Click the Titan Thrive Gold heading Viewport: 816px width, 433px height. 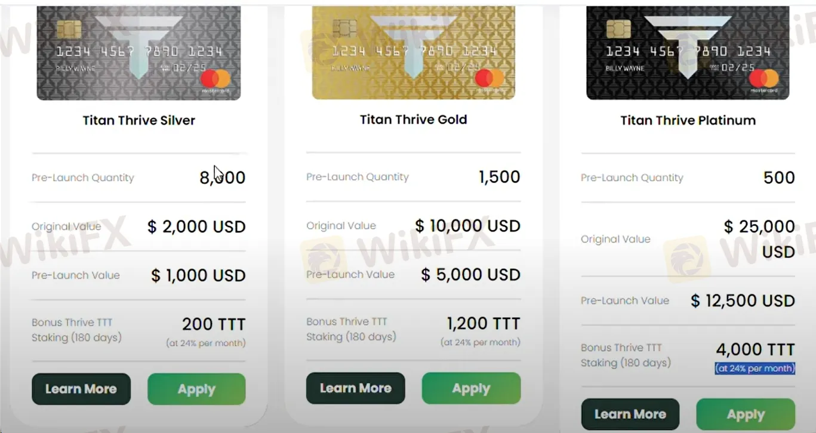414,119
